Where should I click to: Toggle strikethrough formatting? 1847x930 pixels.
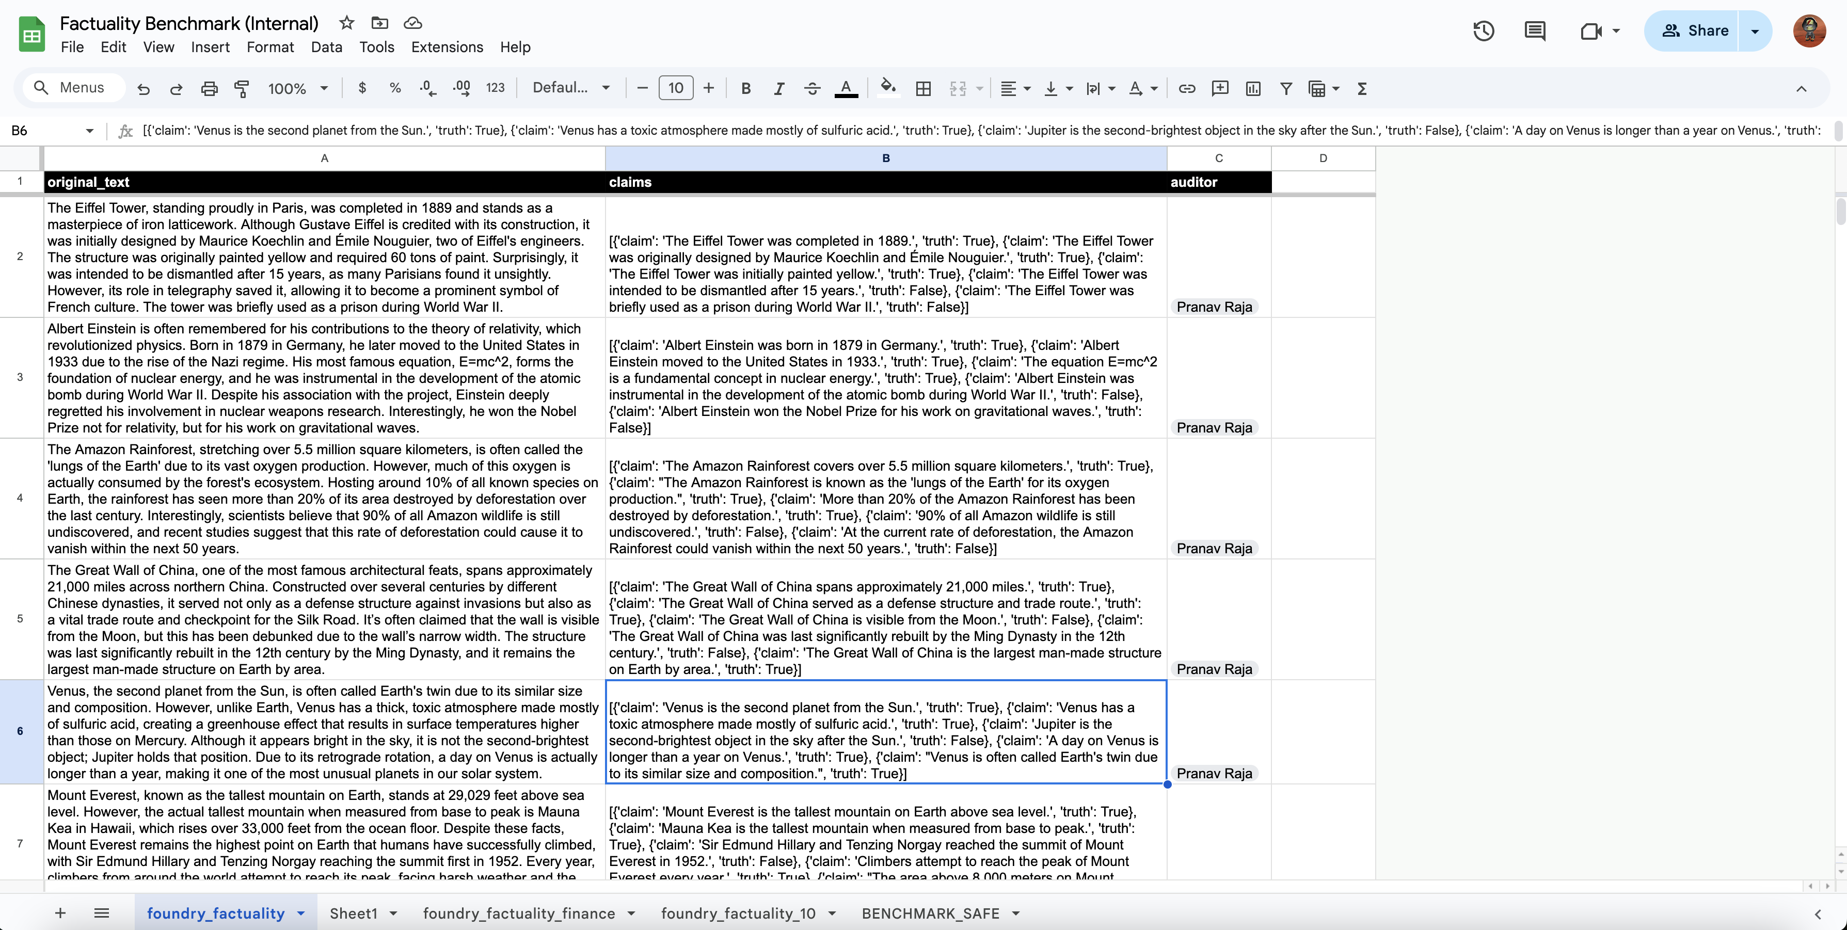coord(811,88)
